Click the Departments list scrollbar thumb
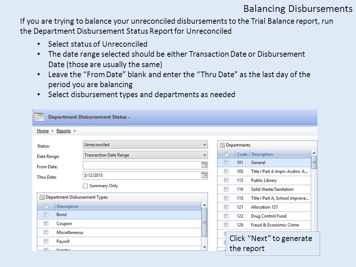Screen dimensions: 356x267 (x=314, y=162)
